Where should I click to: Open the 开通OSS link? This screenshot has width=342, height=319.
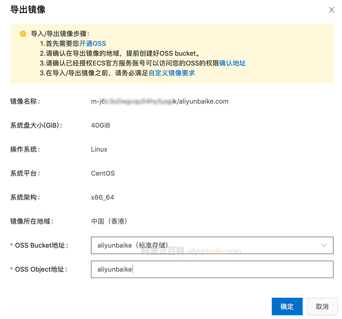coord(92,44)
